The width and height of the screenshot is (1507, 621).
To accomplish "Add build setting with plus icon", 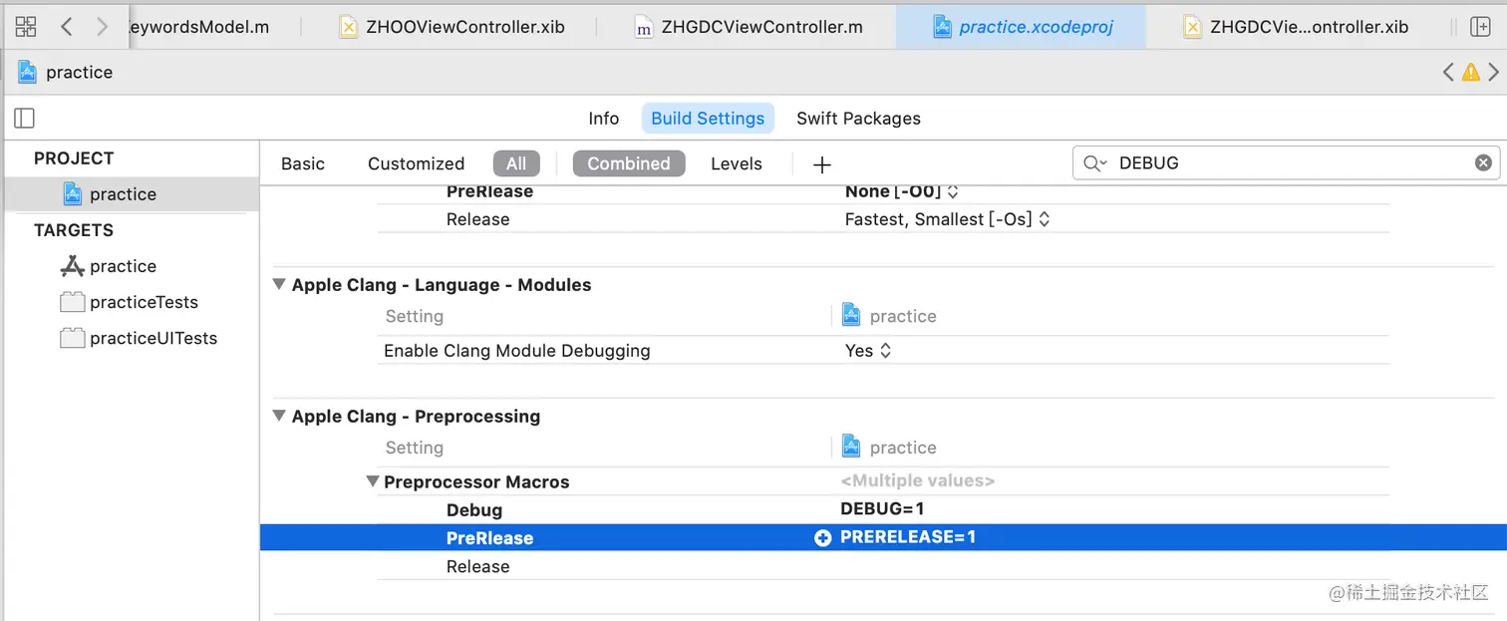I will coord(822,164).
